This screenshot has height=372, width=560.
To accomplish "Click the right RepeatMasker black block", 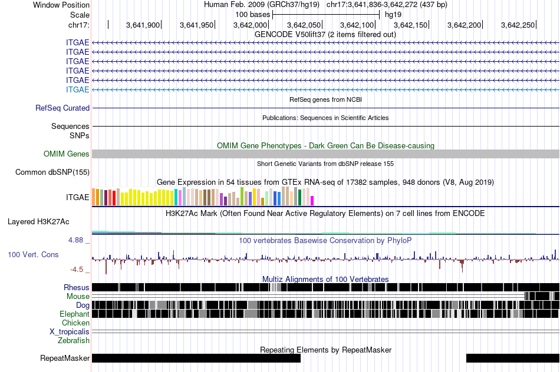I will click(x=513, y=358).
